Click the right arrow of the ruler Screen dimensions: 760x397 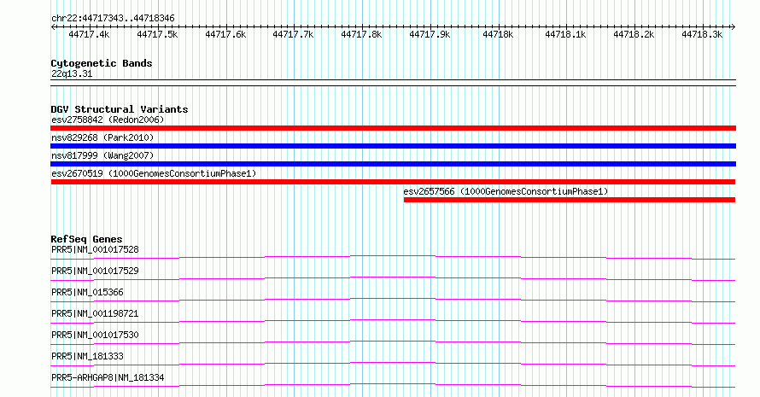[733, 27]
